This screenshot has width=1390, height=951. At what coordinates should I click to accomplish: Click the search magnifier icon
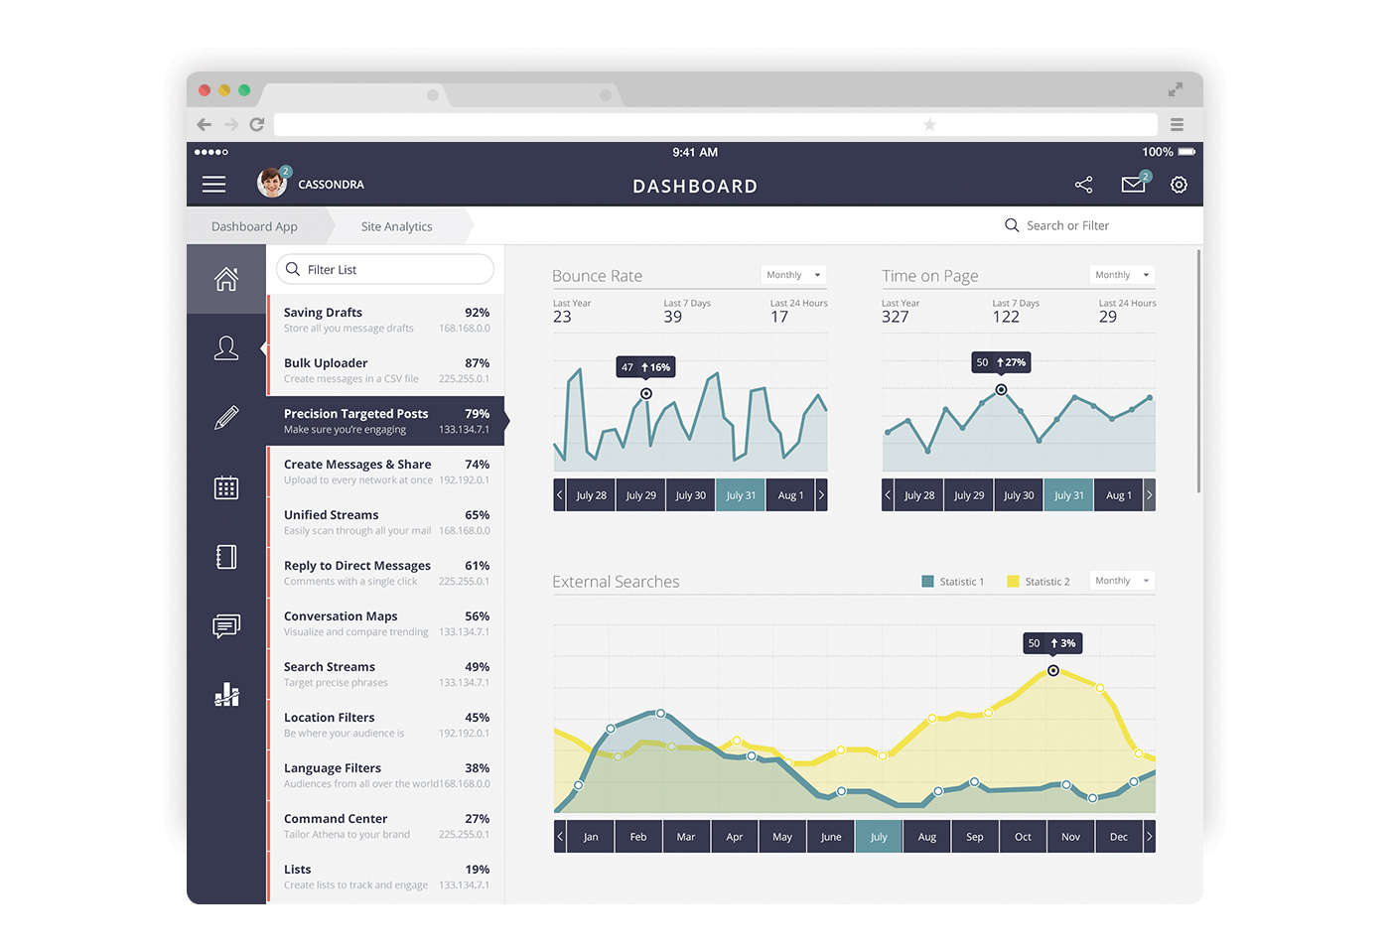click(1012, 225)
